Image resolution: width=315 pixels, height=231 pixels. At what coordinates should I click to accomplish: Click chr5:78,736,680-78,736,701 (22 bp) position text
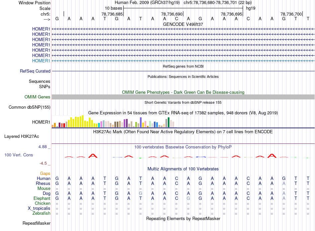click(218, 3)
